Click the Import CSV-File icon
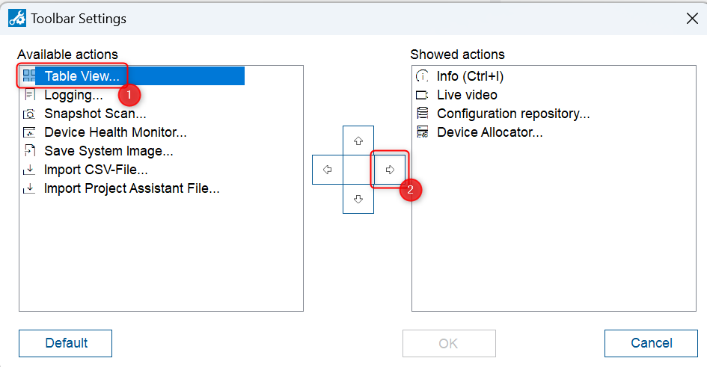 (x=29, y=170)
